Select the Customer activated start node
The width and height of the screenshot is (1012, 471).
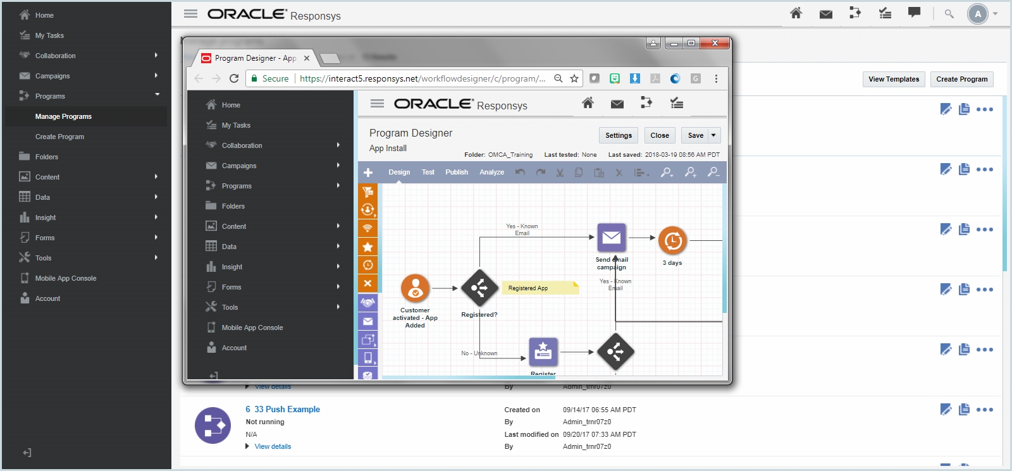point(415,289)
